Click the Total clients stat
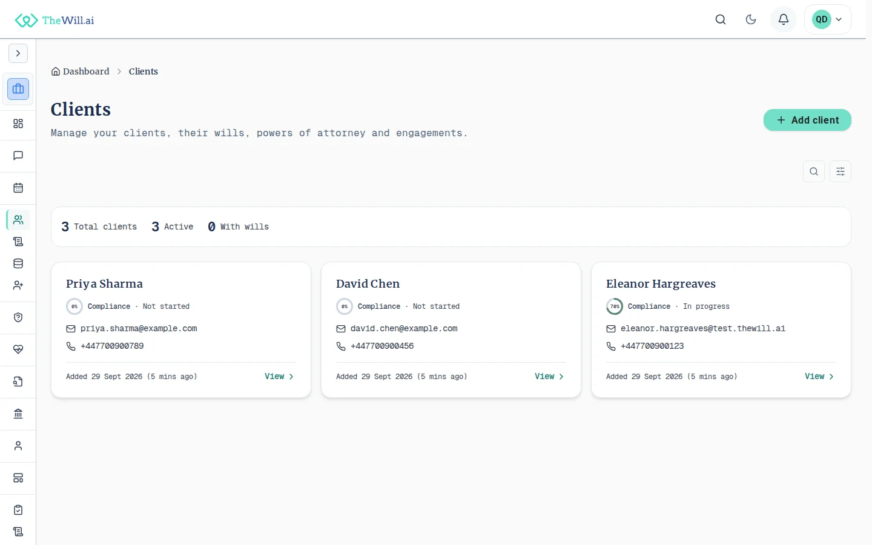This screenshot has width=872, height=545. point(99,226)
